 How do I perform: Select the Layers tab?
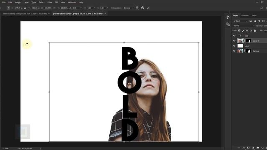pos(236,15)
